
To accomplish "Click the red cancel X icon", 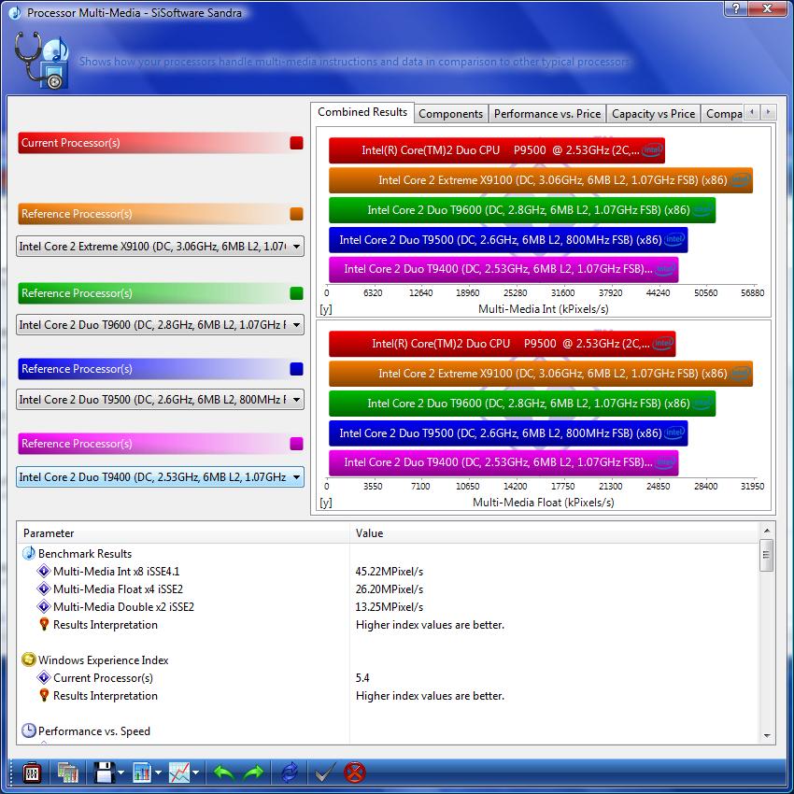I will [354, 773].
